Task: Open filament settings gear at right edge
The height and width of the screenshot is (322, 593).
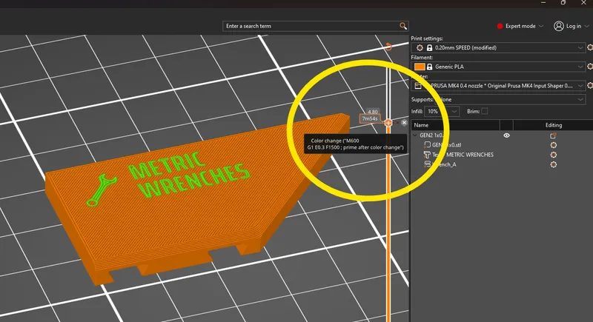Action: pyautogui.click(x=590, y=67)
